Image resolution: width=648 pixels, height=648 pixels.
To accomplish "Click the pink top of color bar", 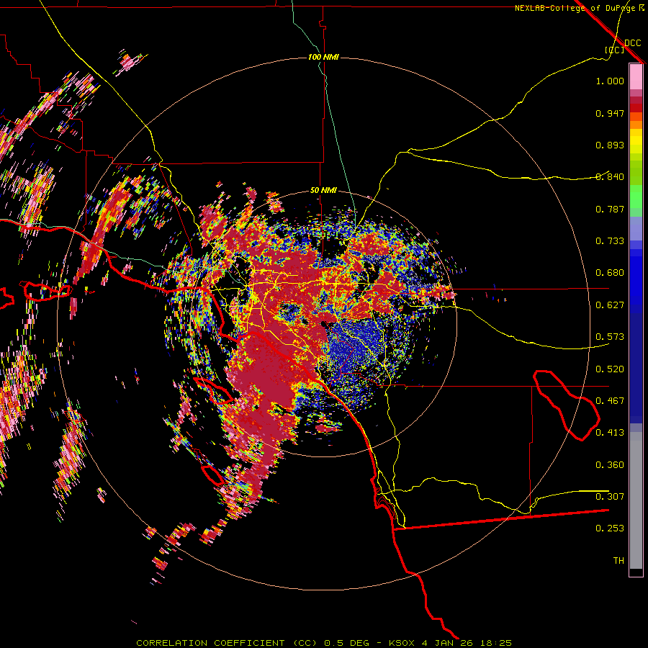I will 636,76.
